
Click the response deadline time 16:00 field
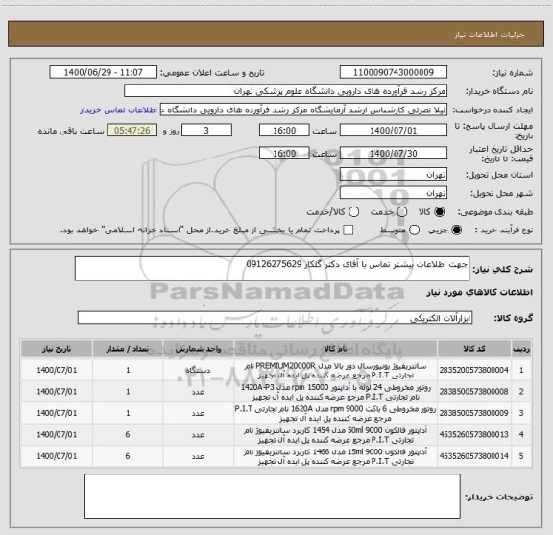(x=284, y=131)
